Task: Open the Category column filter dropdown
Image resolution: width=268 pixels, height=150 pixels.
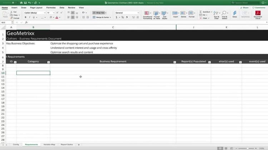Action: pos(49,62)
